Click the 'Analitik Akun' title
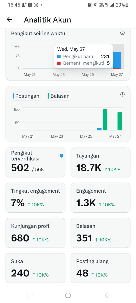This screenshot has width=136, height=303. 47,20
